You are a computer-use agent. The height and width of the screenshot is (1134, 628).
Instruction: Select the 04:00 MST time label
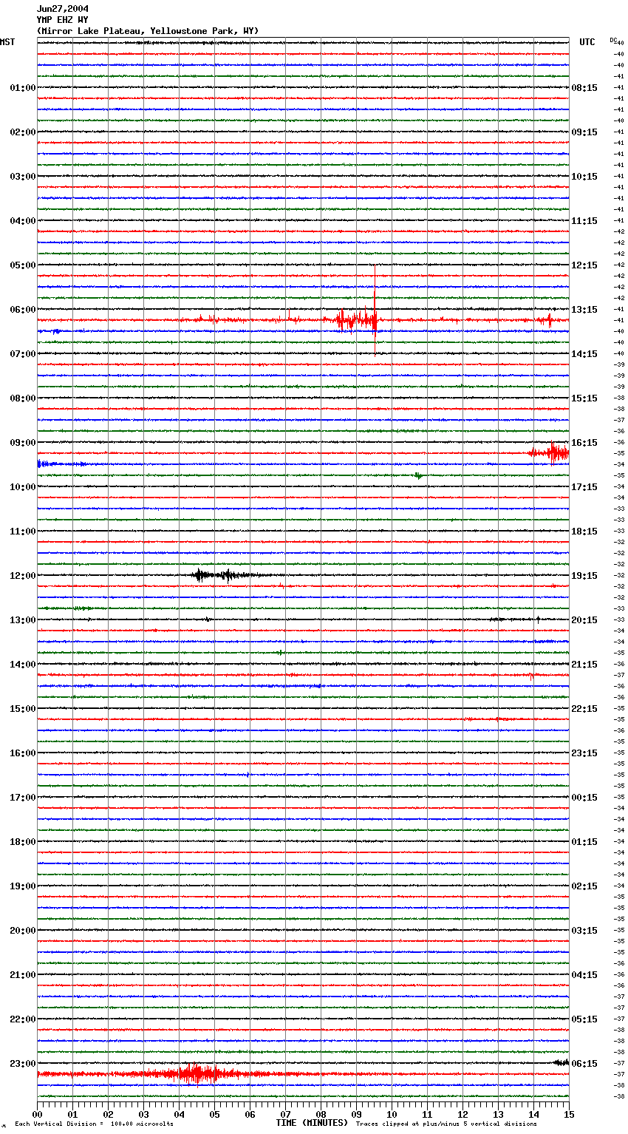click(23, 221)
